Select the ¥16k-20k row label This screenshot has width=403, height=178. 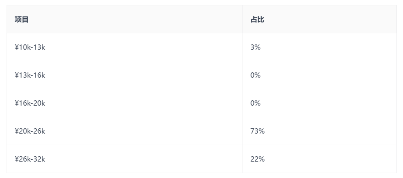tap(30, 103)
